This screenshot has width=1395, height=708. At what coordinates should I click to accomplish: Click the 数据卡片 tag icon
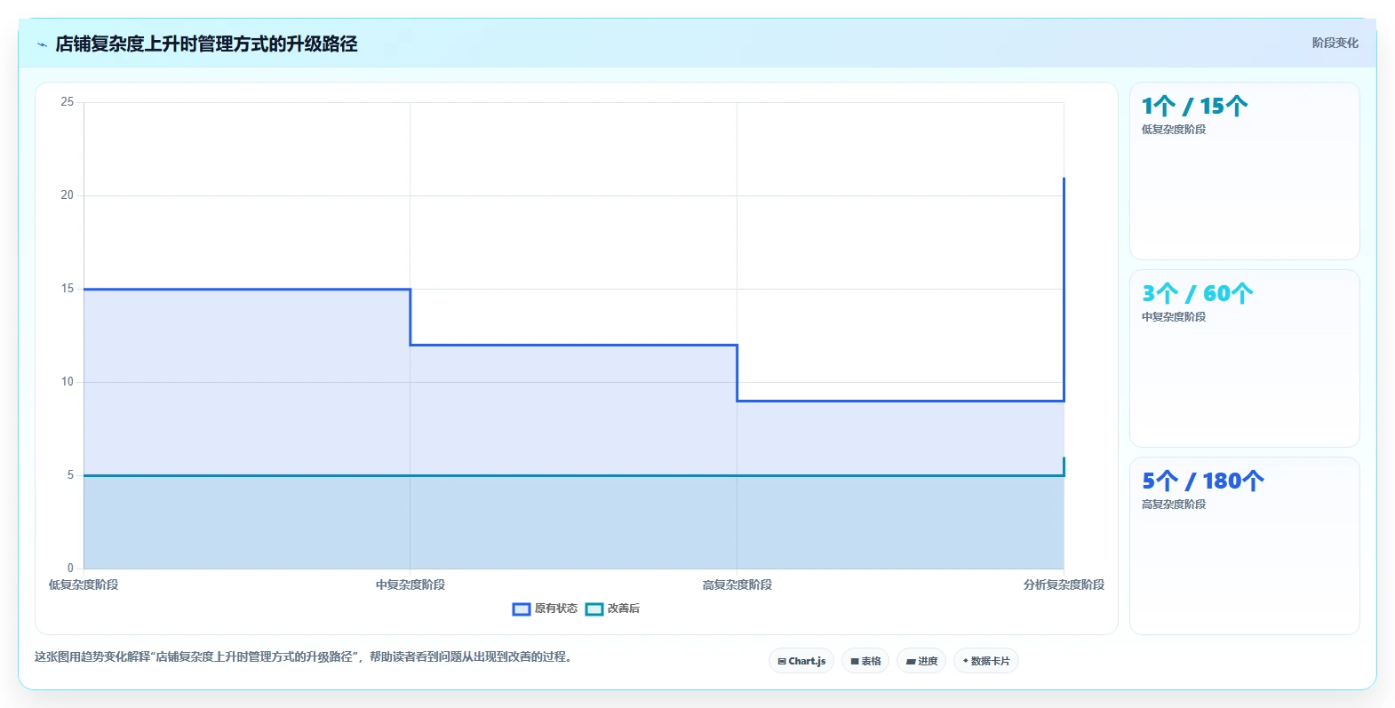(966, 661)
